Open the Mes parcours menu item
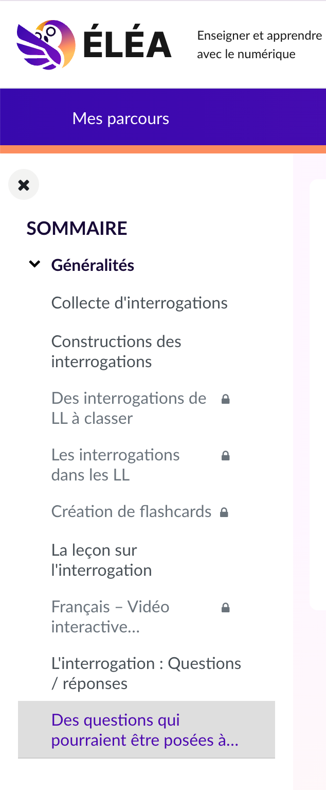The width and height of the screenshot is (326, 790). [x=121, y=118]
